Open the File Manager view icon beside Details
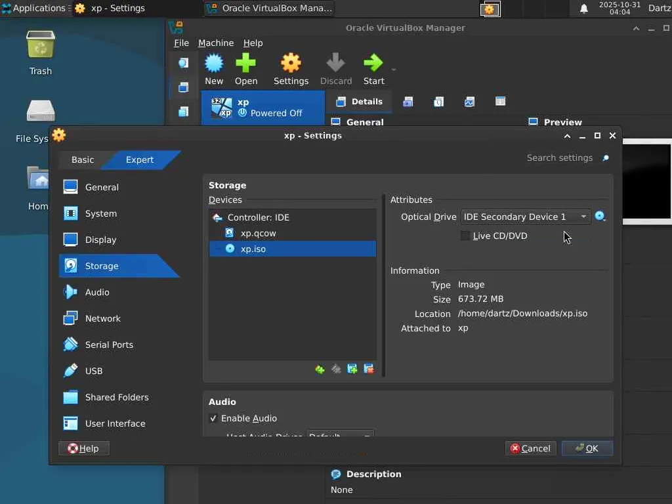 tap(500, 102)
